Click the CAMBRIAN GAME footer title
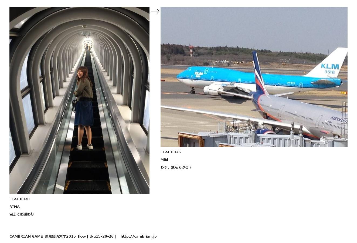This screenshot has height=243, width=357. click(x=26, y=236)
